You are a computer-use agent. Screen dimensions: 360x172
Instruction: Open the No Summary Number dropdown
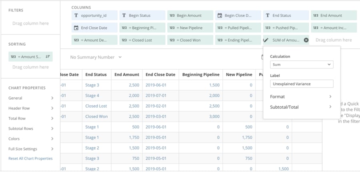pyautogui.click(x=96, y=57)
